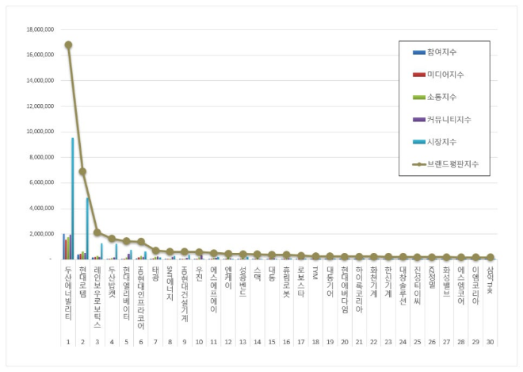This screenshot has height=372, width=523.
Task: Click rank number 30 on the x-axis
Action: click(490, 341)
